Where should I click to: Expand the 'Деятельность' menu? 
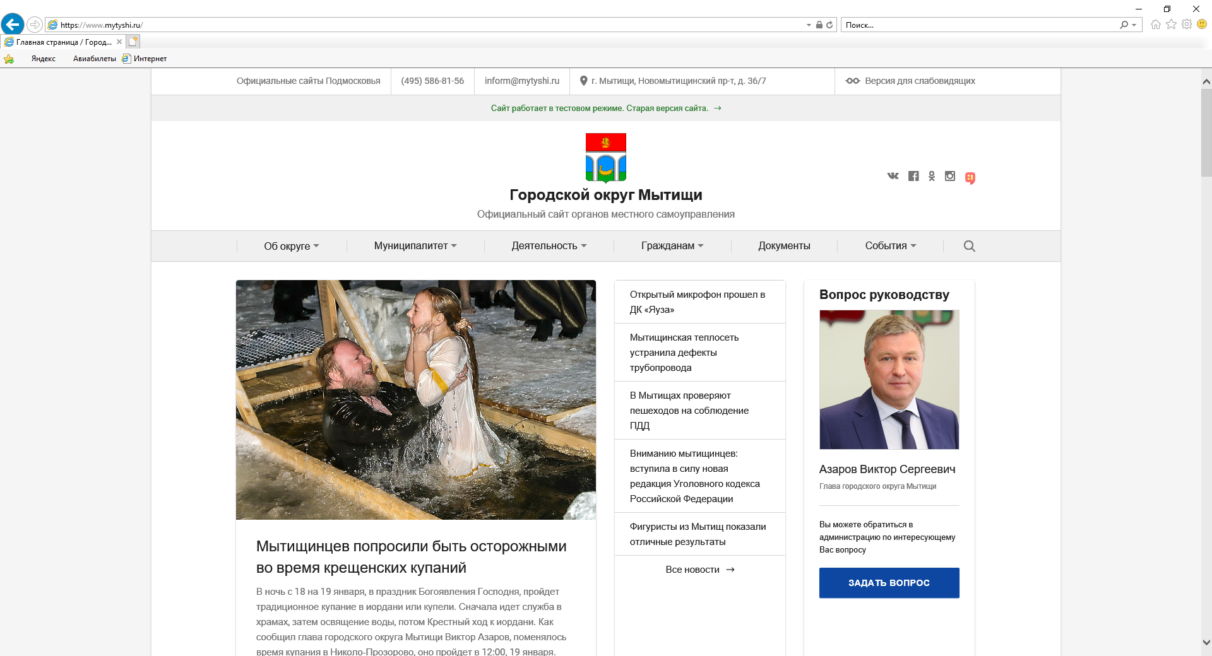pyautogui.click(x=549, y=246)
